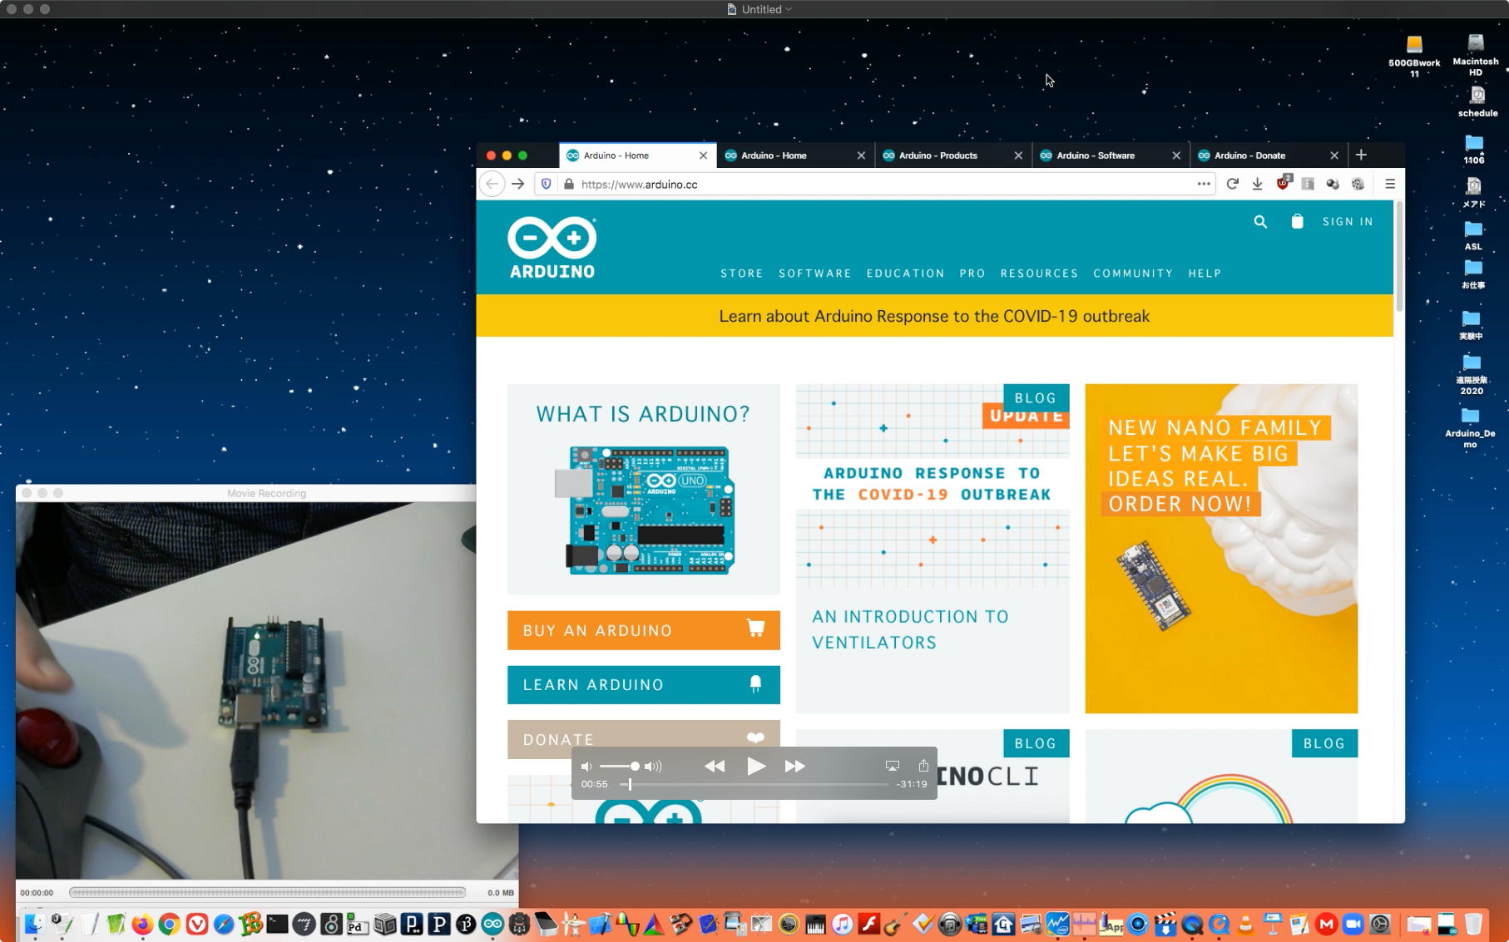The width and height of the screenshot is (1509, 942).
Task: Open a new Firefox tab
Action: (1361, 155)
